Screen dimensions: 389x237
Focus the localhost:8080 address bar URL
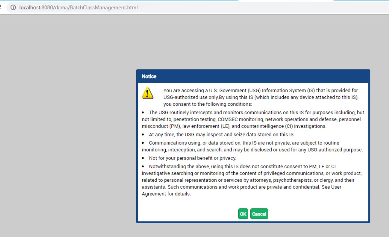pos(78,8)
